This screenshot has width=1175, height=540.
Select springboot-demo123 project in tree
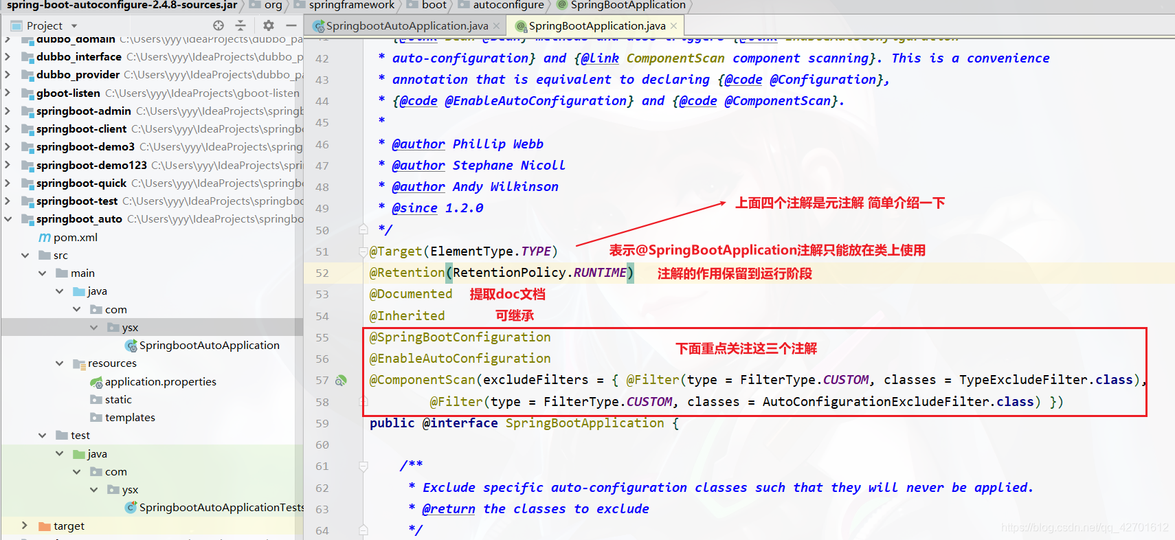pyautogui.click(x=91, y=165)
